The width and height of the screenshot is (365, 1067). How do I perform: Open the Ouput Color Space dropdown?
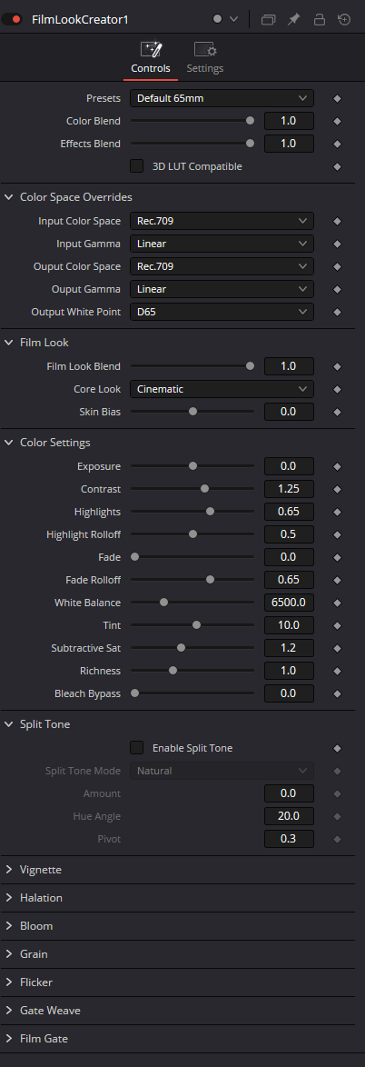coord(222,266)
